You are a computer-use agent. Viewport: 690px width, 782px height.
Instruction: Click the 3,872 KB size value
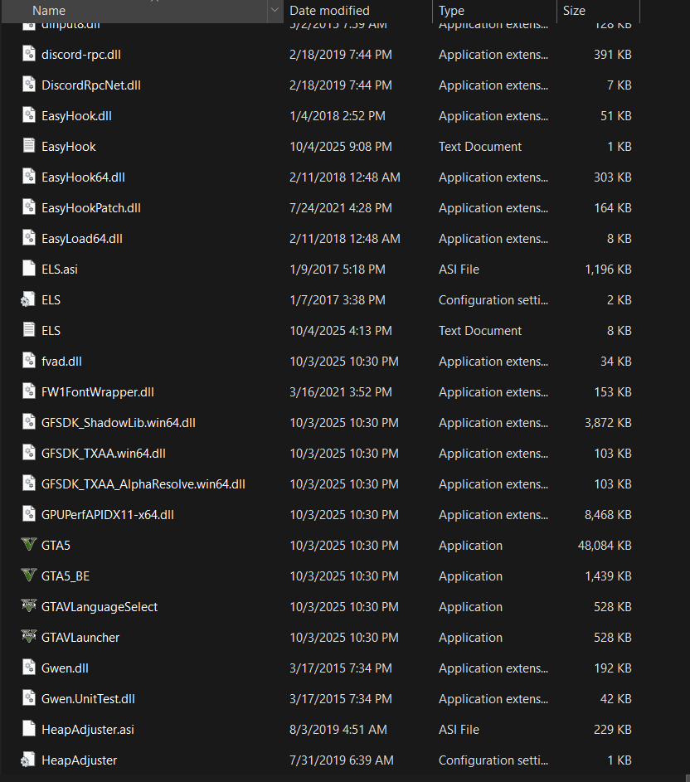(608, 423)
